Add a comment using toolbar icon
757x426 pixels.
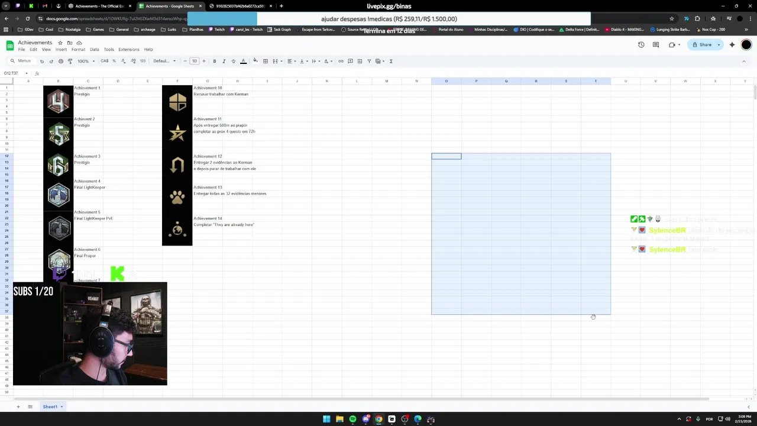[350, 61]
